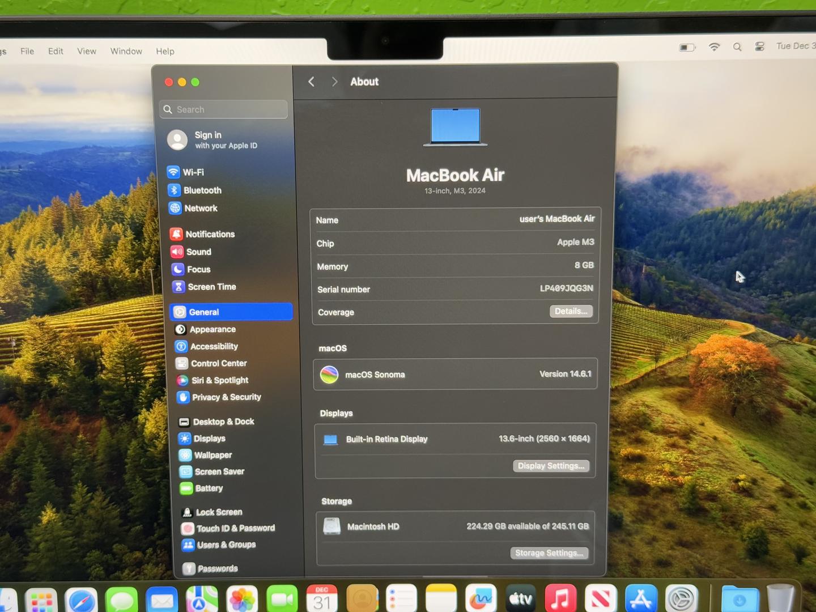
Task: Open the Help menu
Action: pos(165,51)
